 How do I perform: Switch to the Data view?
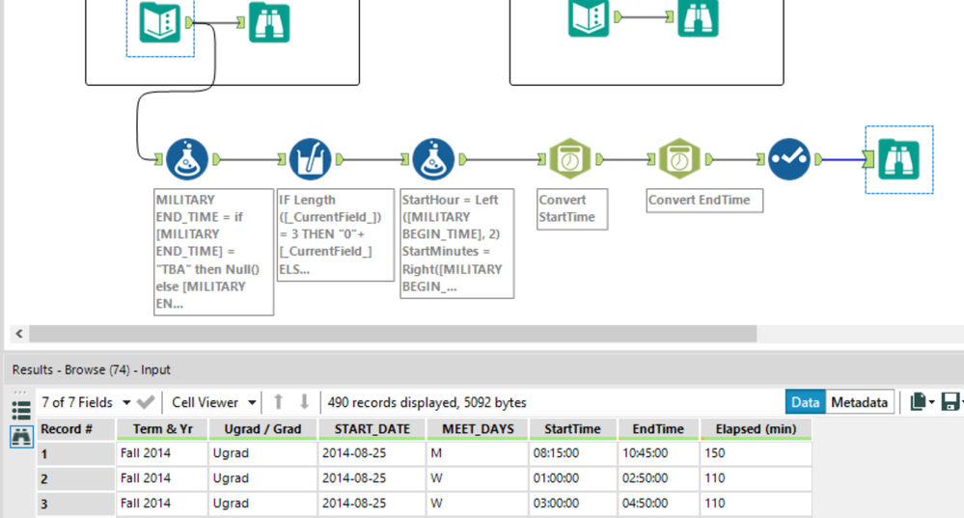pos(806,402)
